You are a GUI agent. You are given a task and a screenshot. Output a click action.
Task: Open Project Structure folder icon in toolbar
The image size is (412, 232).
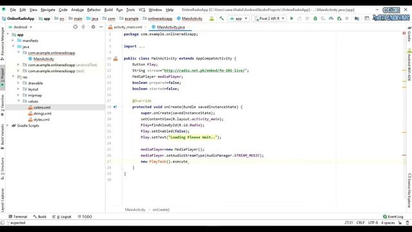point(357,19)
